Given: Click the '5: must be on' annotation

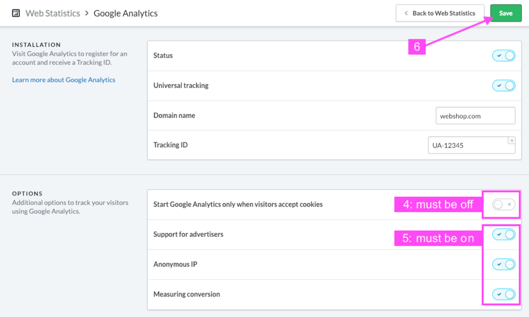Looking at the screenshot, I should (438, 238).
